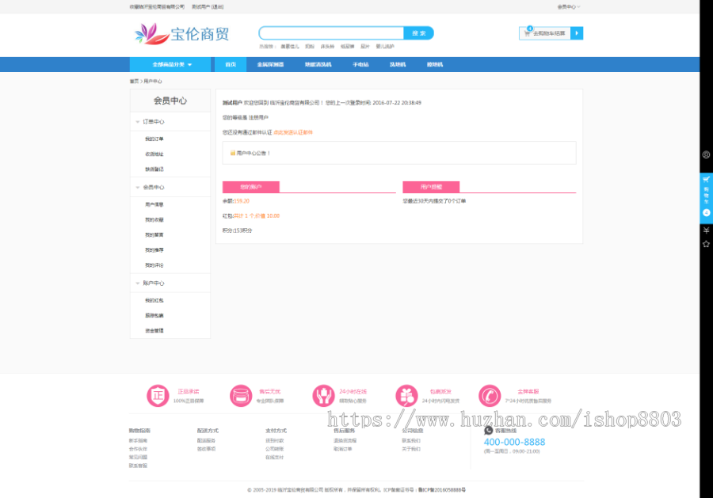This screenshot has height=498, width=713.
Task: Click the 24小时在线 hands icon
Action: [x=323, y=395]
